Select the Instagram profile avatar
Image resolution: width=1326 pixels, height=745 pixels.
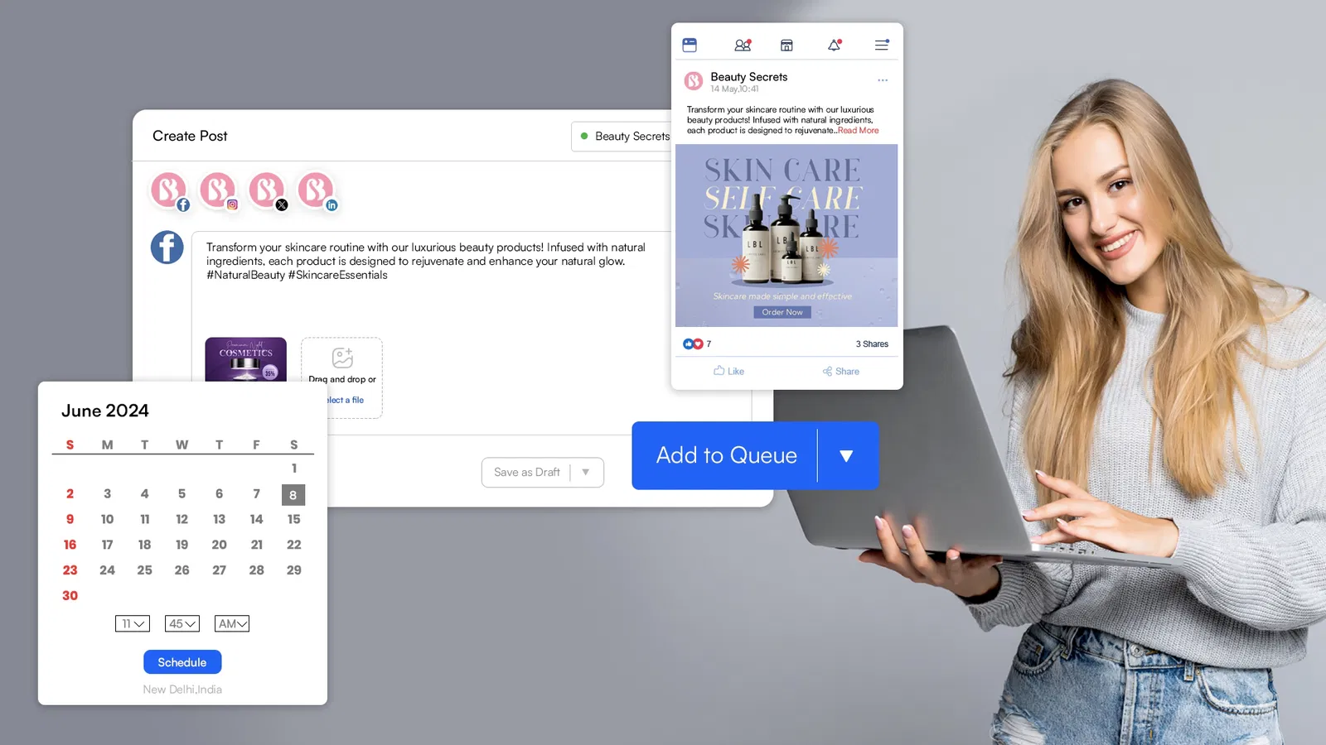click(x=218, y=190)
